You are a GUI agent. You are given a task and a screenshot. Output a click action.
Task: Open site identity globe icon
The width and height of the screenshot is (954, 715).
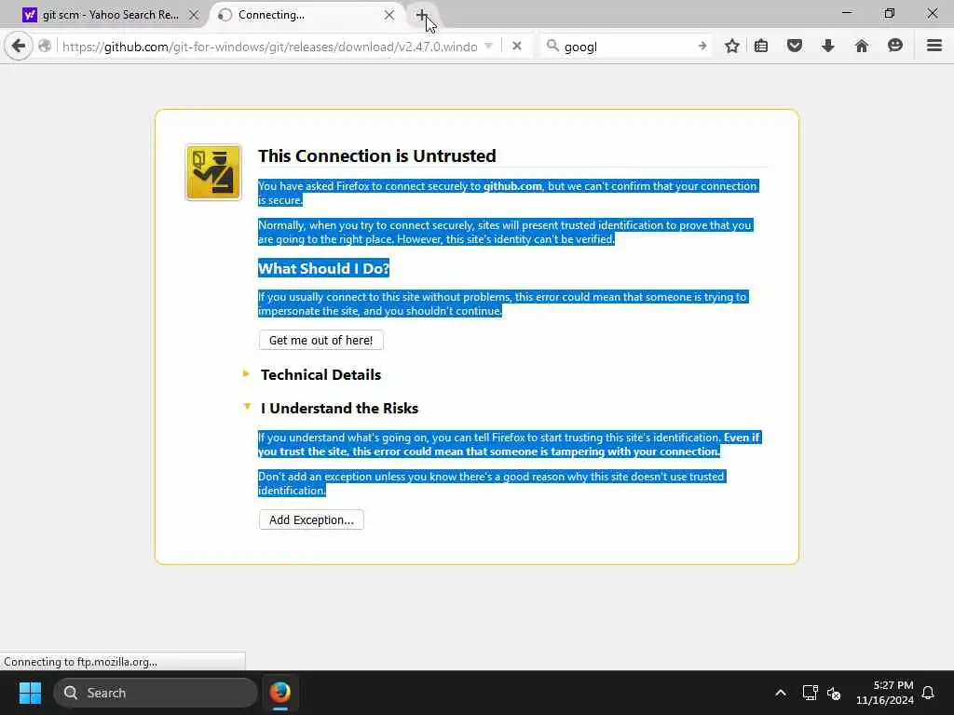point(45,47)
